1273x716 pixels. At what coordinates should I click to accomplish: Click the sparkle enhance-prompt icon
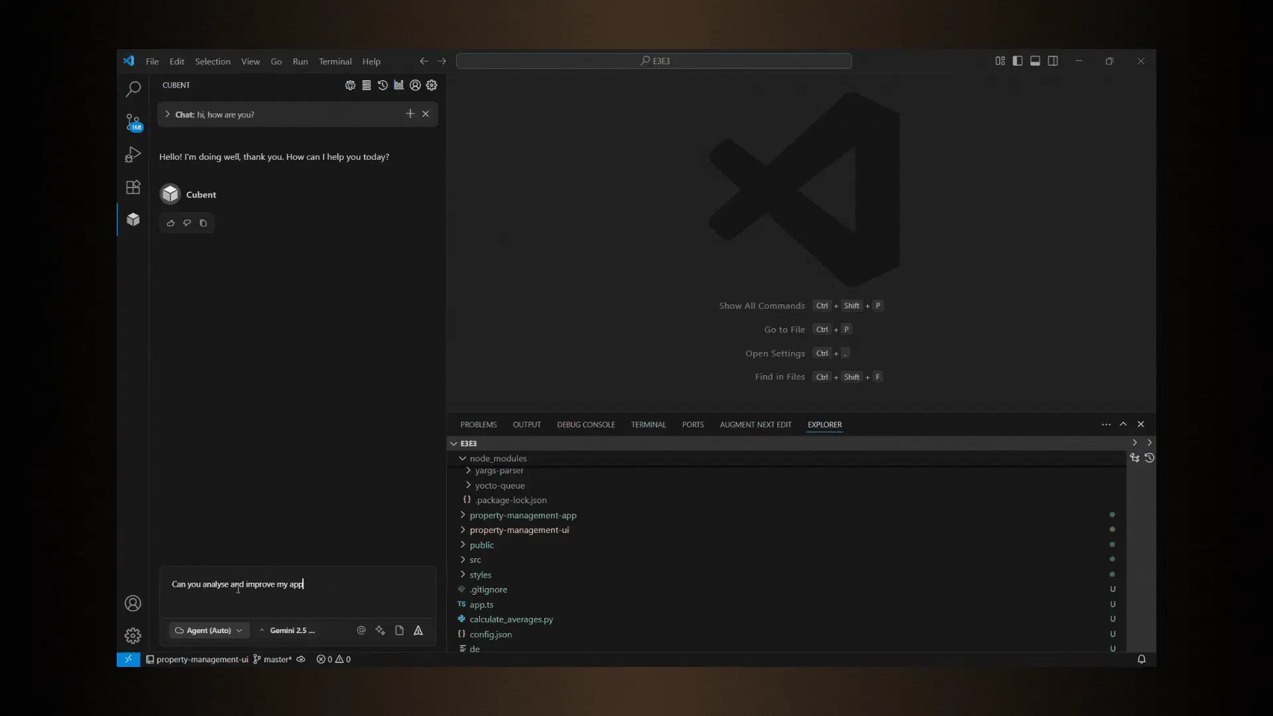tap(381, 630)
